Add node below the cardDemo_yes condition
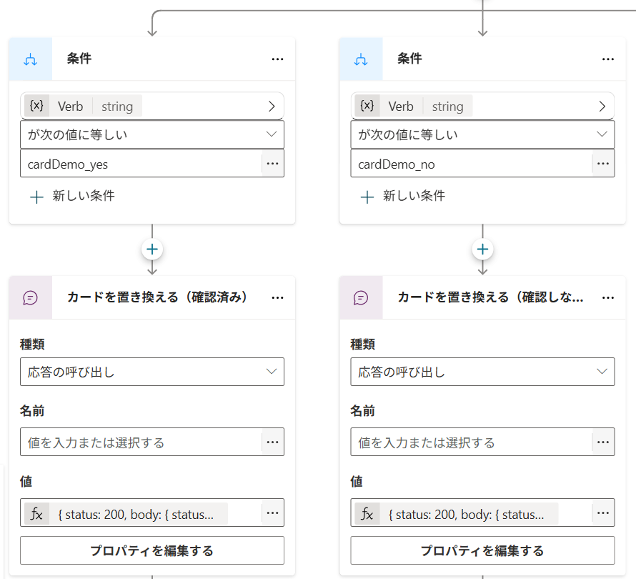This screenshot has width=636, height=579. (x=152, y=249)
